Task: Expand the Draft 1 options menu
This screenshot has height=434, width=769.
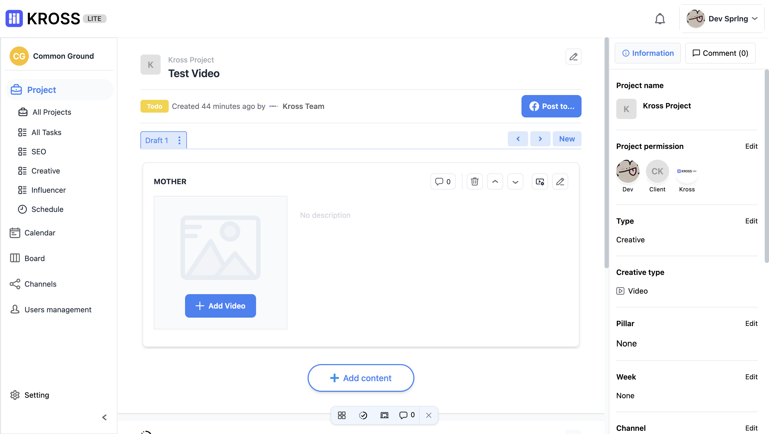Action: click(179, 140)
